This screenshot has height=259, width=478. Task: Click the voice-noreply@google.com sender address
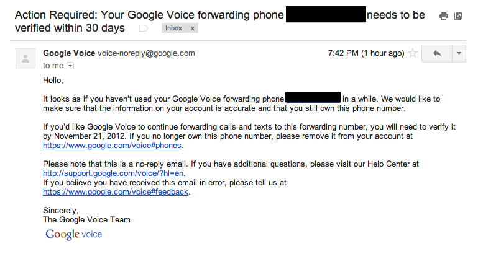click(146, 53)
